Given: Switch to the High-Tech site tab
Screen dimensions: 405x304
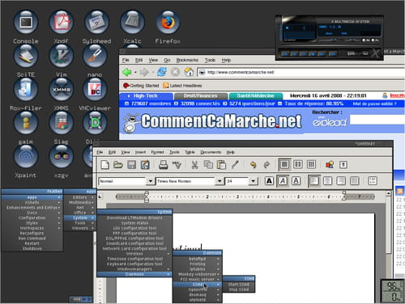Looking at the screenshot, I should (x=146, y=96).
